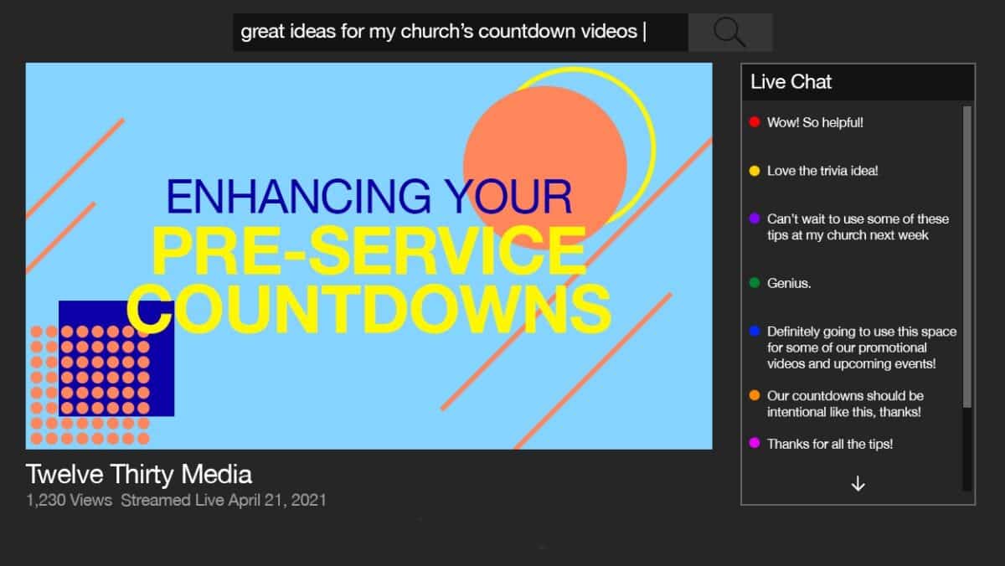Click the down arrow in Live Chat
This screenshot has width=1005, height=566.
pyautogui.click(x=858, y=484)
